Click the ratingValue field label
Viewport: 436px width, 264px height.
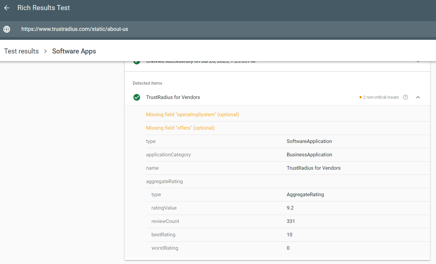[164, 208]
